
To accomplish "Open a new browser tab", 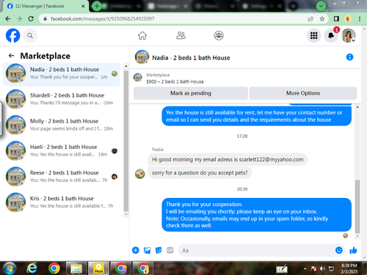I will [x=97, y=6].
